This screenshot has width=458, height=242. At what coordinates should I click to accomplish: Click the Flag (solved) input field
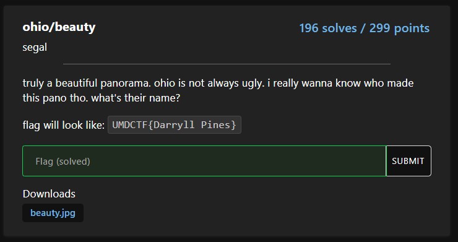[204, 161]
